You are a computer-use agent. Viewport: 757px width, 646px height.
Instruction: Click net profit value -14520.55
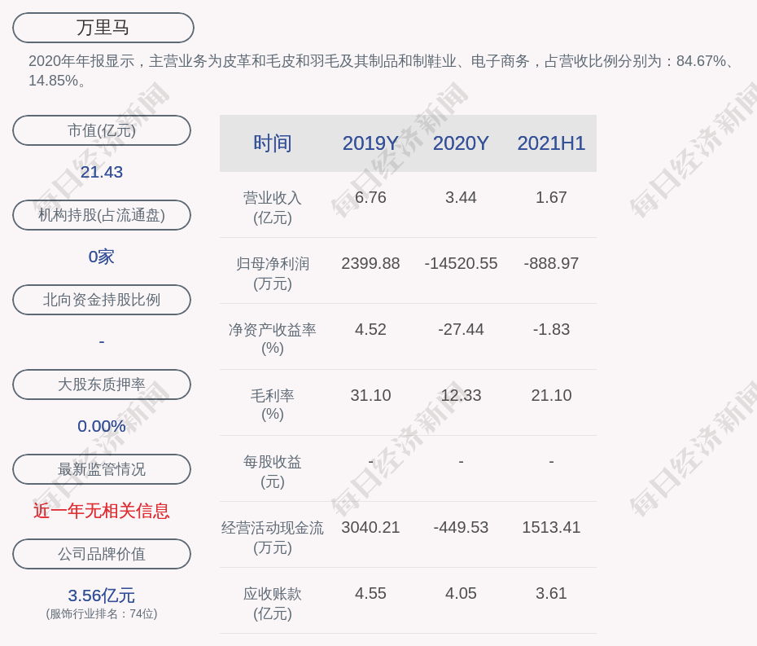pos(461,263)
